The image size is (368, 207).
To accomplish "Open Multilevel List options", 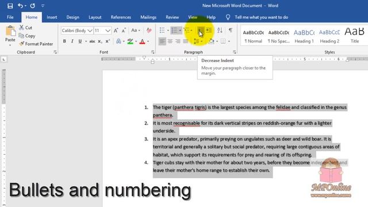I will (187, 30).
